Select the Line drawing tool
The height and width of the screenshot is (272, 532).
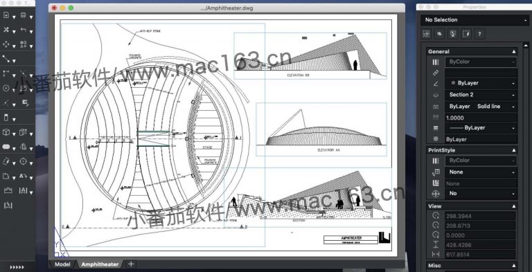click(x=6, y=59)
